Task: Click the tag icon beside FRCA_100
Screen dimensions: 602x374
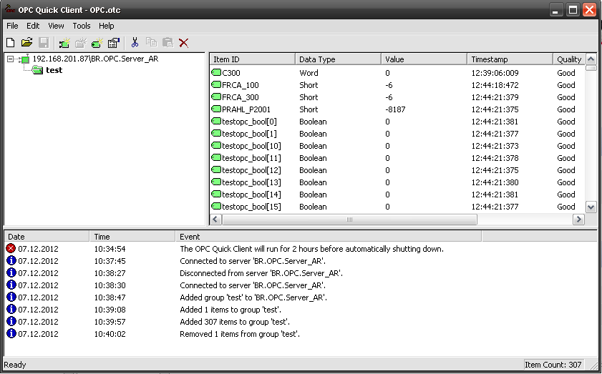Action: [216, 84]
